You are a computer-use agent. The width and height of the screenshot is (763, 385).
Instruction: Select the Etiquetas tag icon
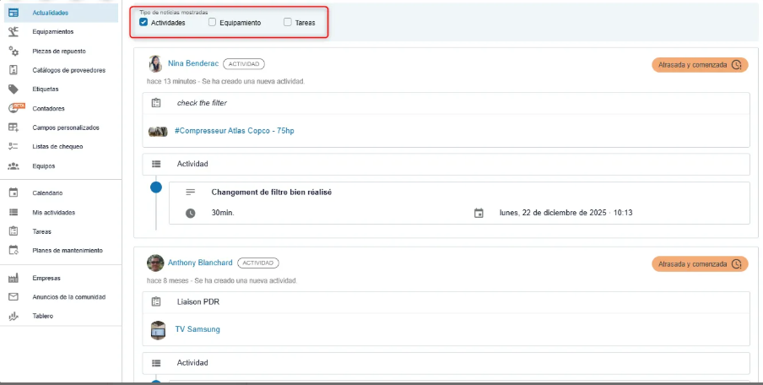(14, 89)
